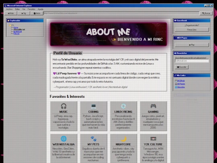
Task: Click the sparkles icon beside Bienvenido banner text
Action: point(114,39)
